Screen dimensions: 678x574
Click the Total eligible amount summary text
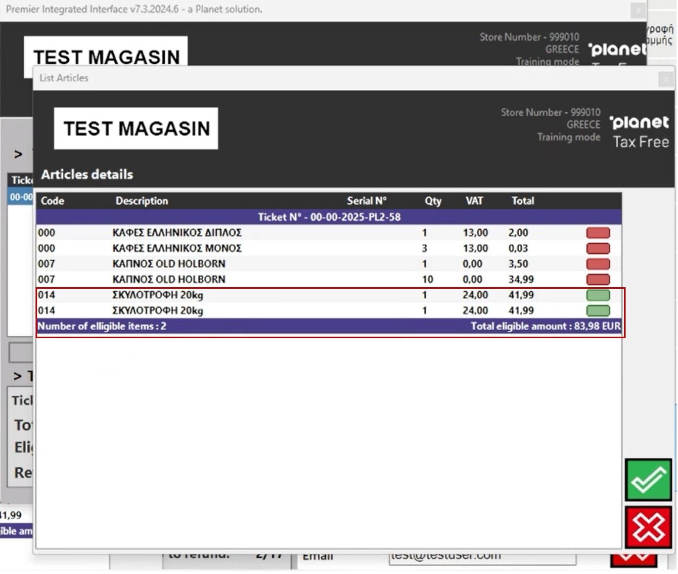pos(545,326)
